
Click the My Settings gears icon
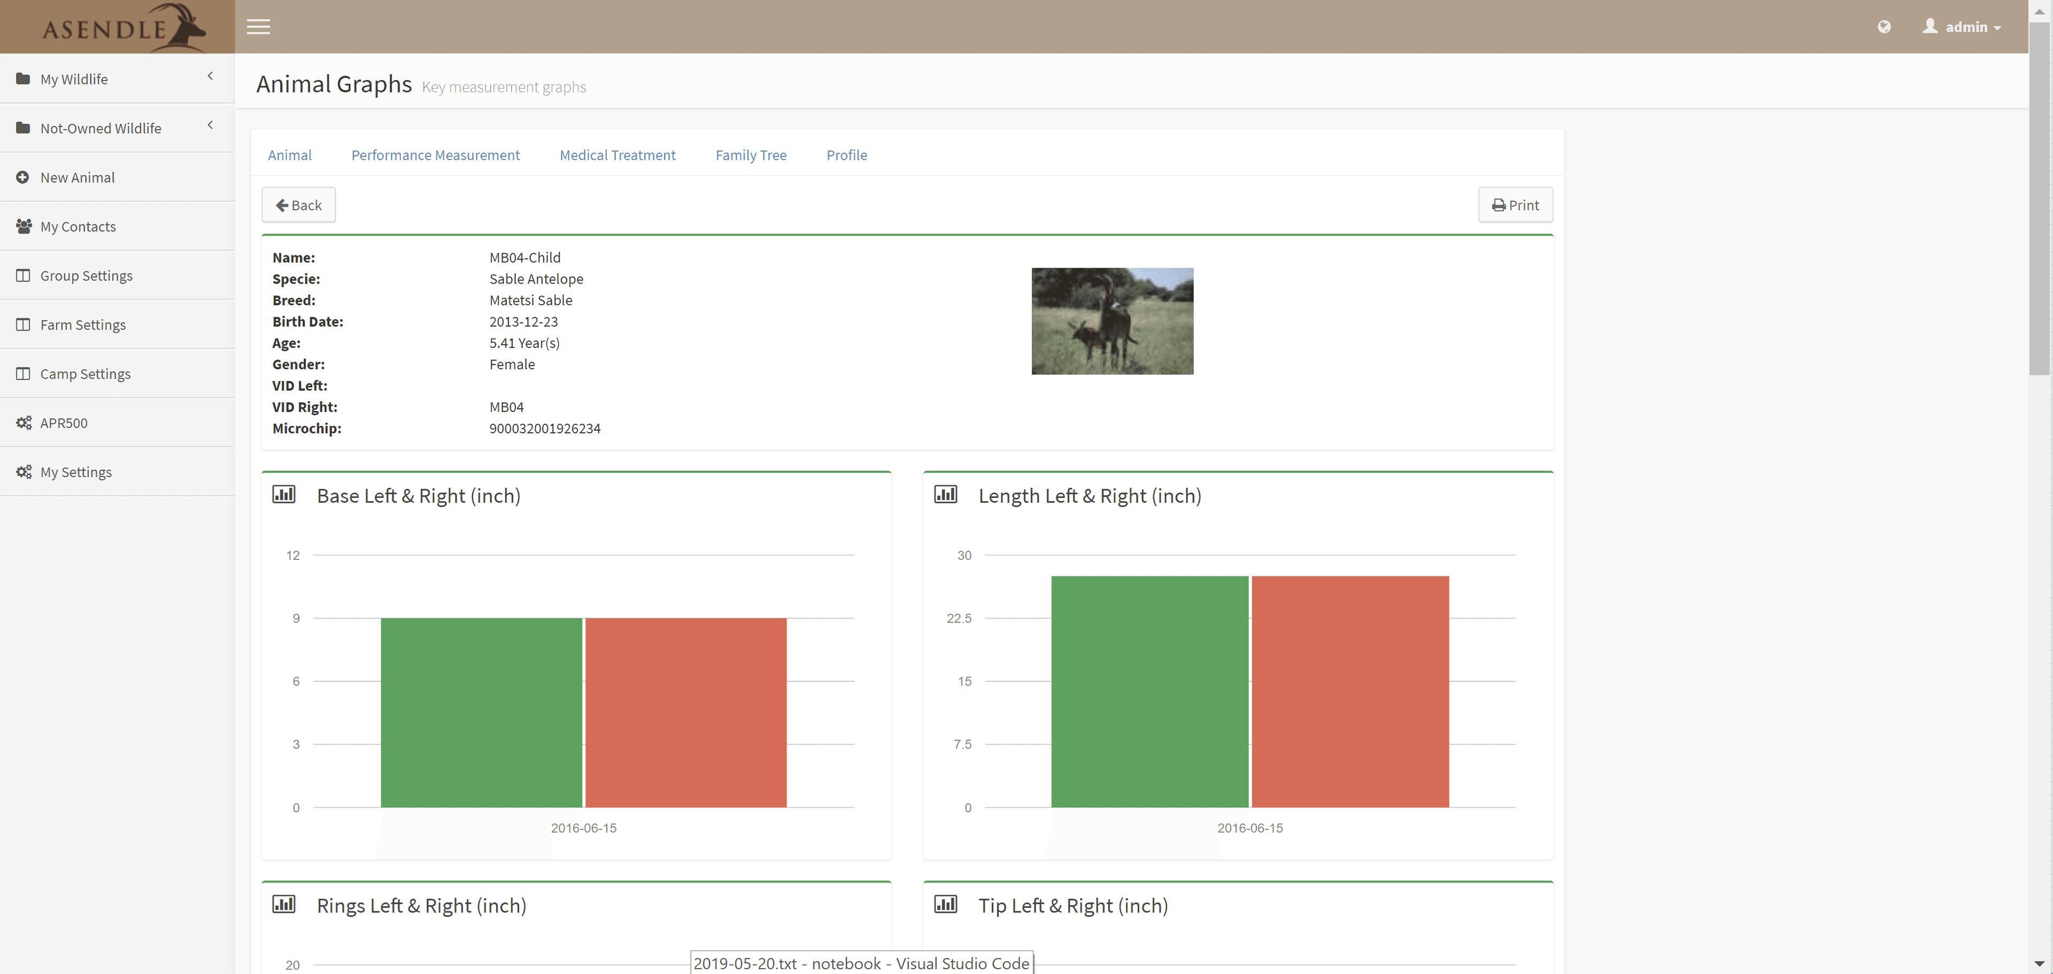click(x=24, y=472)
